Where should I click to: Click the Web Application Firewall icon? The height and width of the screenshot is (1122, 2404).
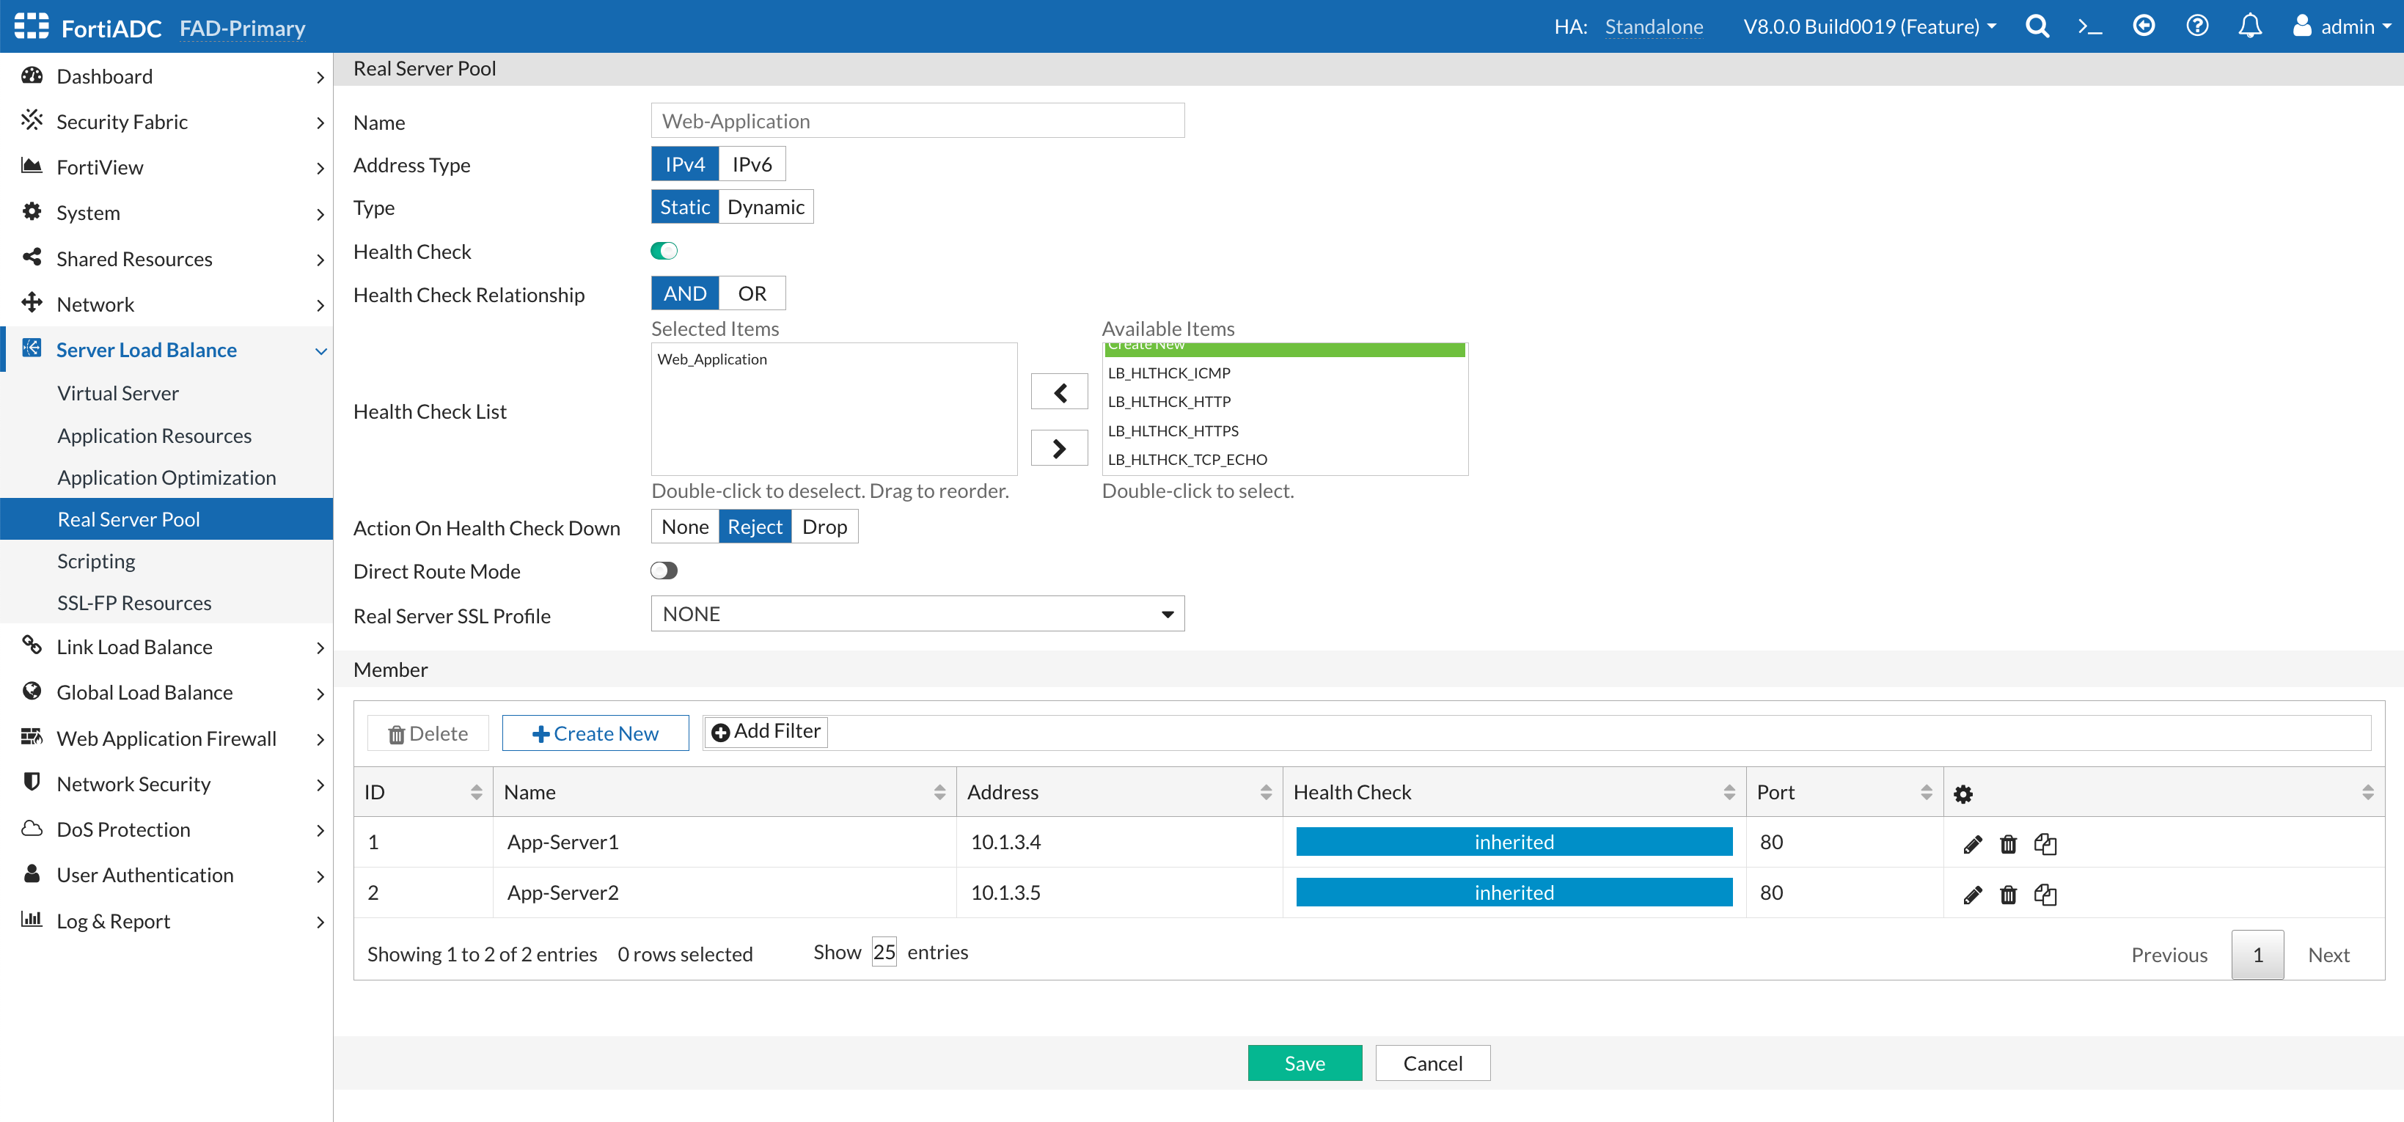[32, 736]
